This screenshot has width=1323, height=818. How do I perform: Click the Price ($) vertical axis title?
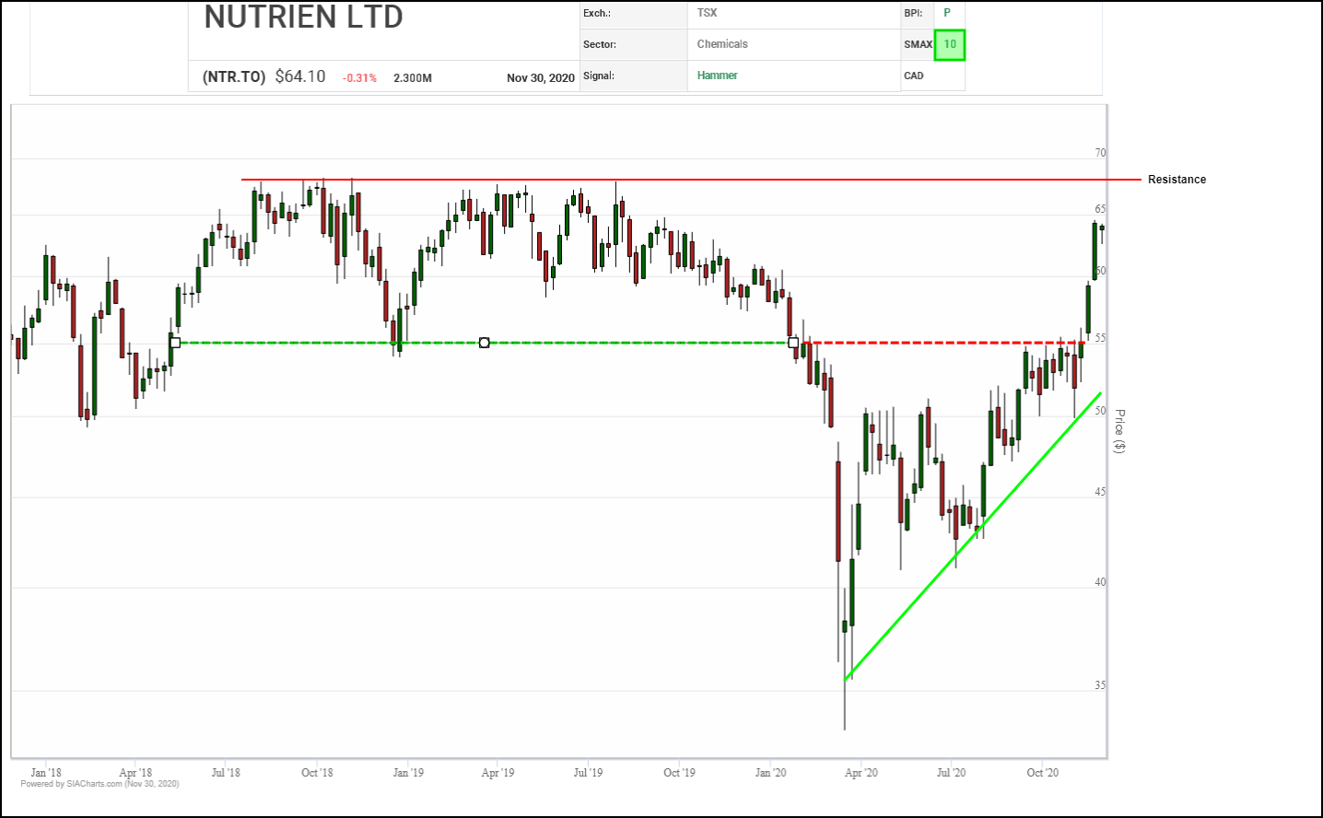click(1119, 431)
